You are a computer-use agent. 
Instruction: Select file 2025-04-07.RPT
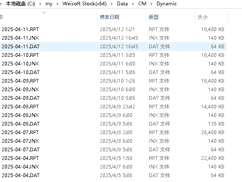pyautogui.click(x=20, y=132)
